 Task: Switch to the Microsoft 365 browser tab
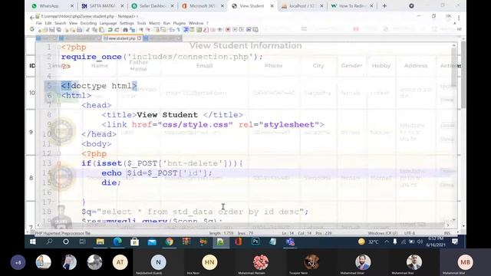click(x=203, y=6)
